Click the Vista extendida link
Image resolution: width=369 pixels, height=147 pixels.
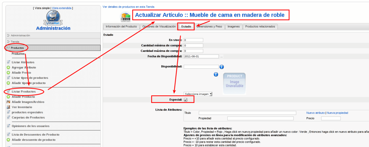[62, 8]
